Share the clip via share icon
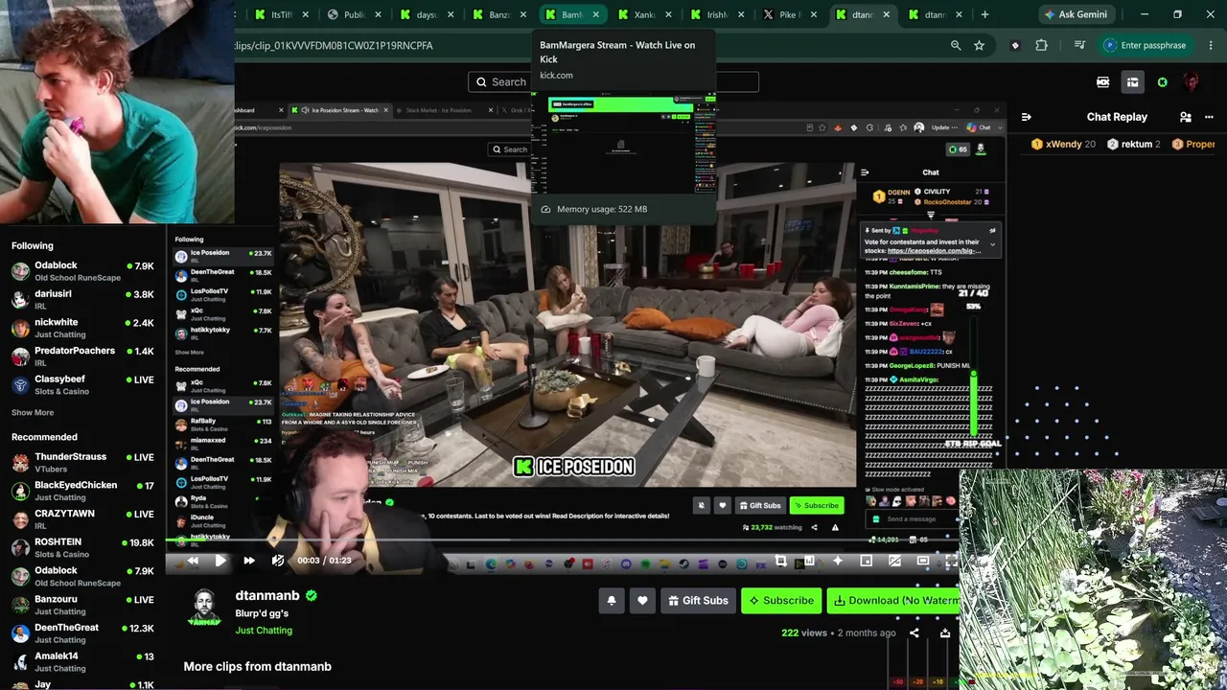 point(914,632)
